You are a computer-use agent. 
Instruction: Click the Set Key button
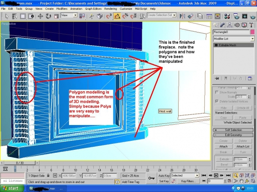pyautogui.click(x=164, y=181)
